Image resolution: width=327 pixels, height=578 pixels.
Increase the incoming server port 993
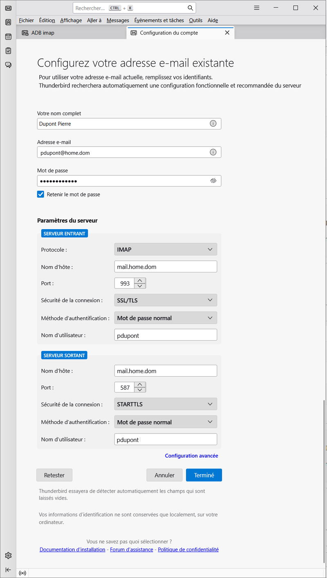coord(140,281)
